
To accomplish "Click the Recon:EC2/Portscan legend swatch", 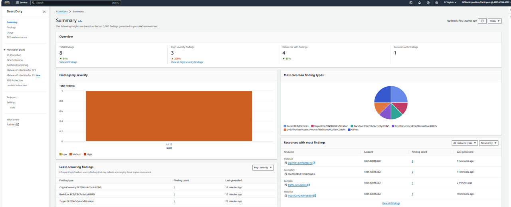I will coord(285,126).
